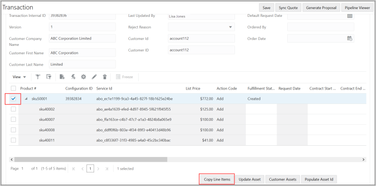376x186 pixels.
Task: Click the Version input field
Action: pyautogui.click(x=82, y=27)
